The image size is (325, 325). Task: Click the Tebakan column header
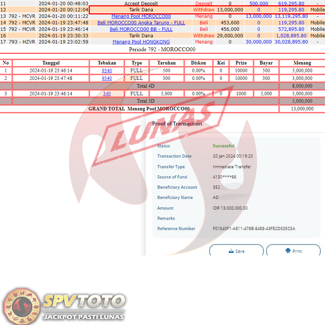tap(107, 63)
